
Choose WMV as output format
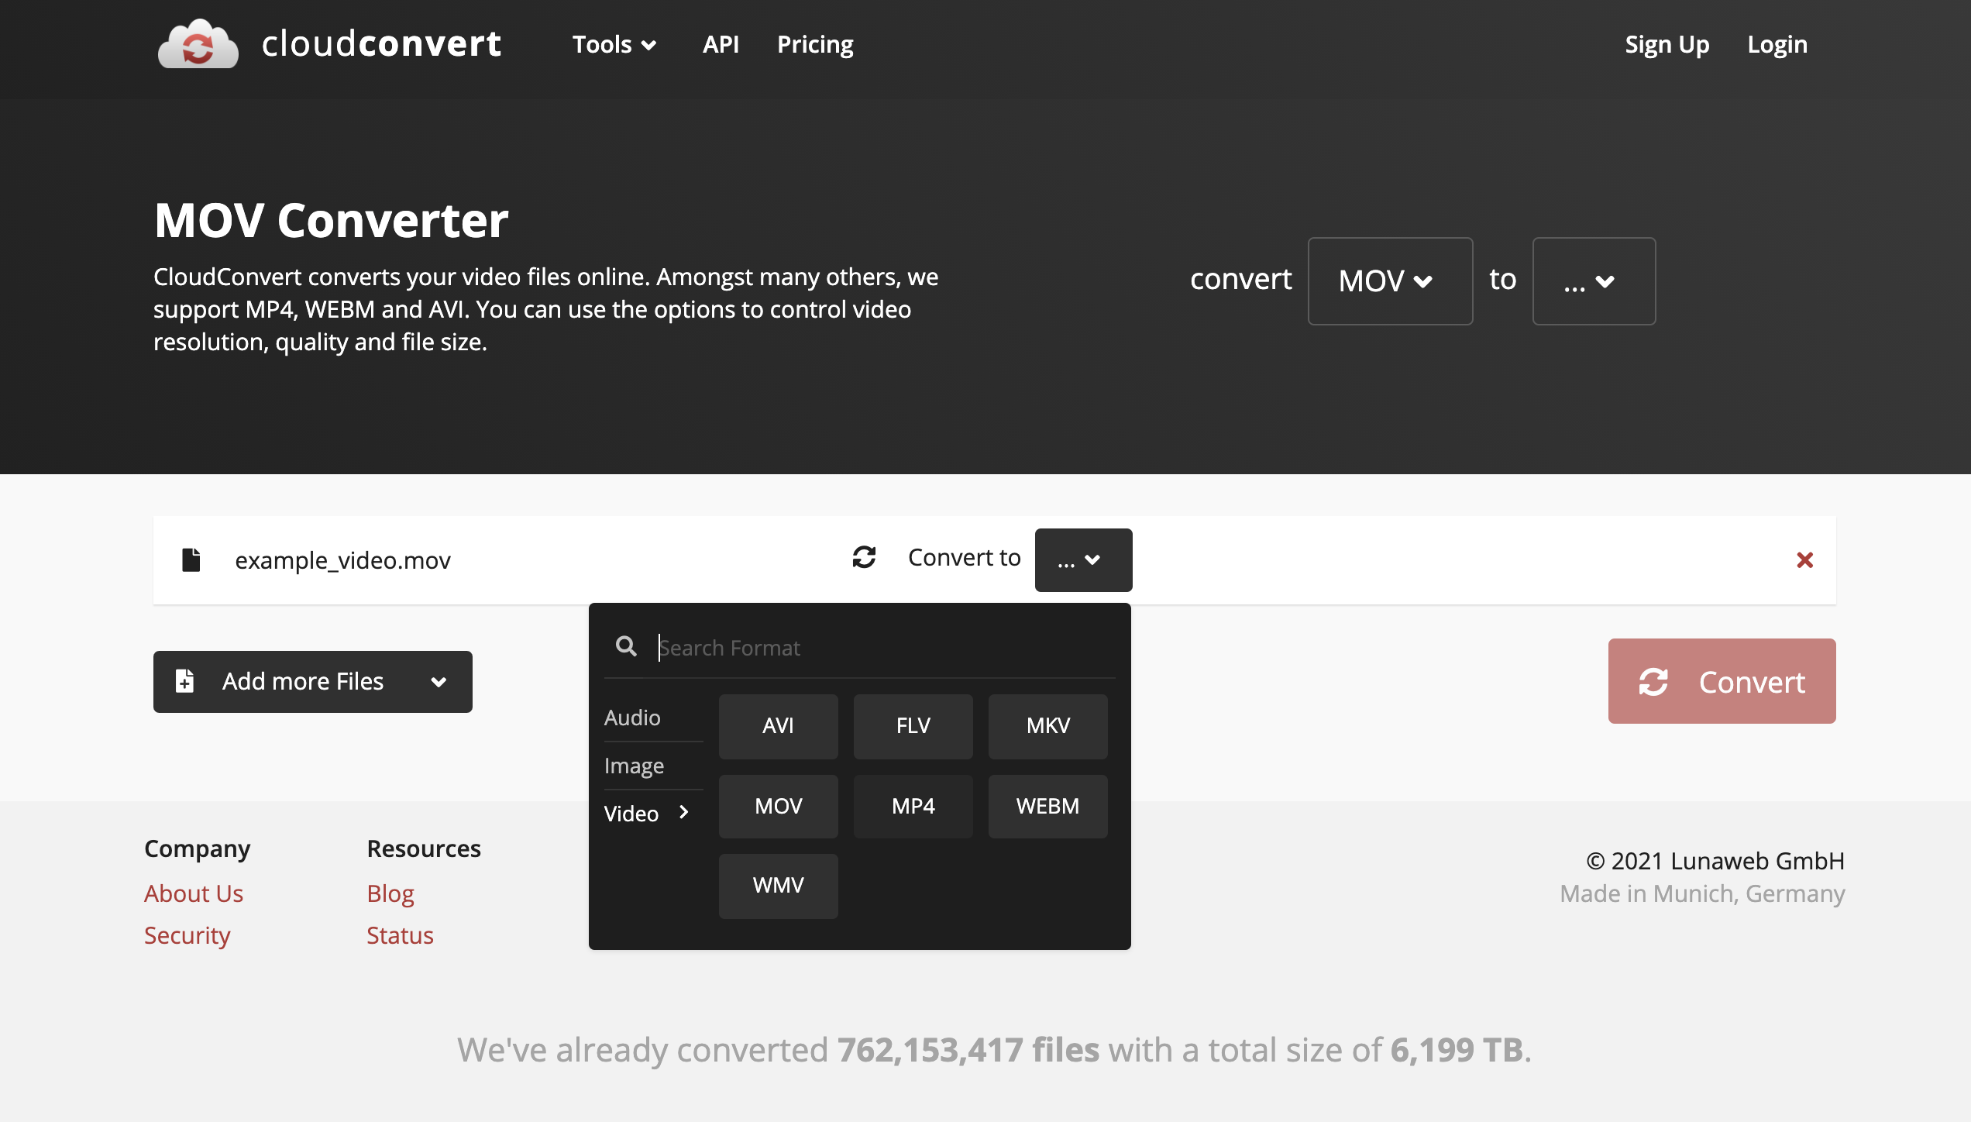pyautogui.click(x=778, y=886)
